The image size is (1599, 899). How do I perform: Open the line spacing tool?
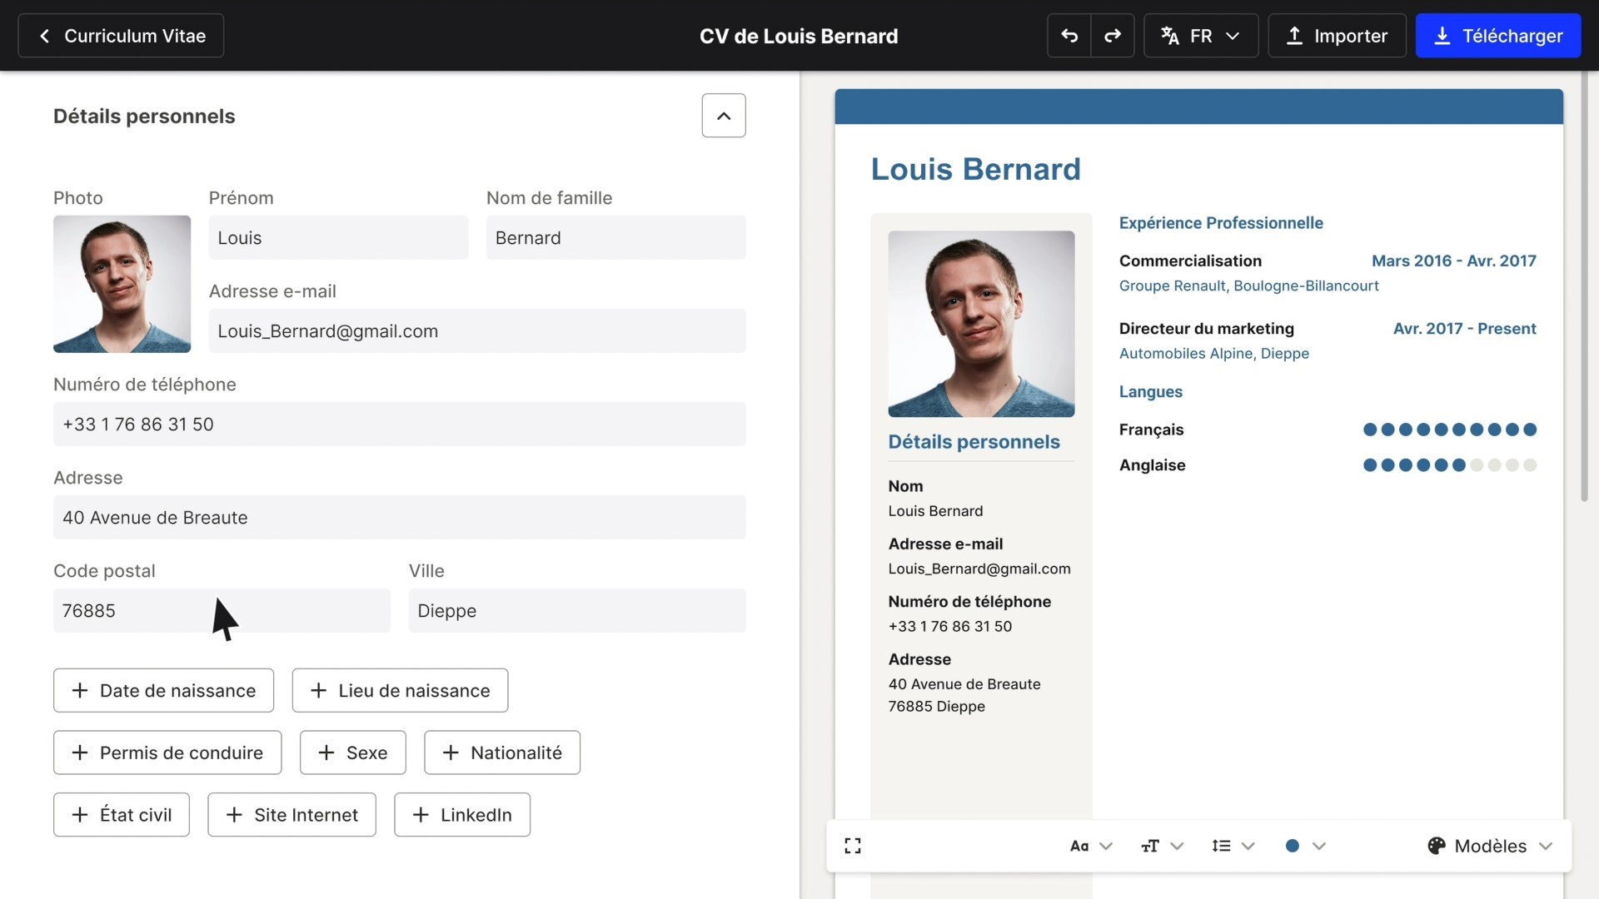(1233, 846)
